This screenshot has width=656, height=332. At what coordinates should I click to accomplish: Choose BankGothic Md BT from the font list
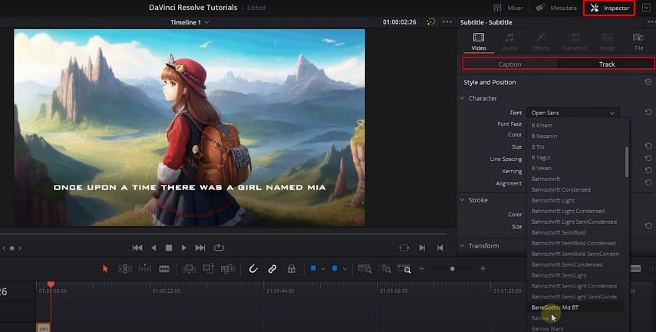click(x=555, y=307)
